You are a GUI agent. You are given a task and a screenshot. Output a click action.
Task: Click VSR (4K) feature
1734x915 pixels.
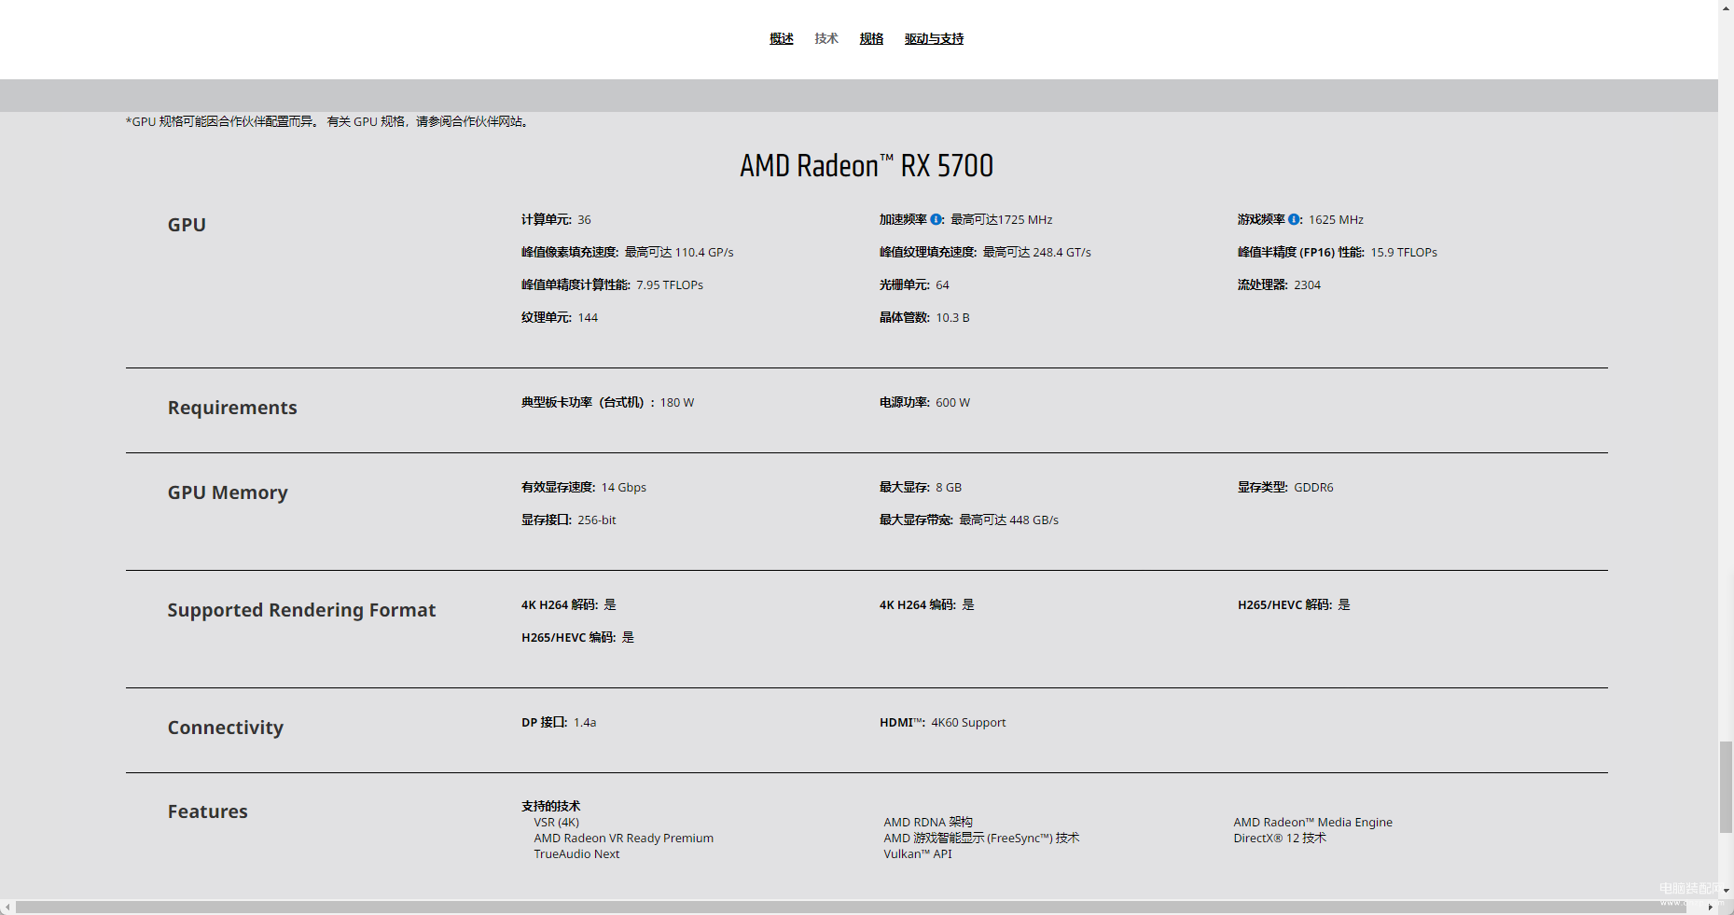tap(557, 822)
